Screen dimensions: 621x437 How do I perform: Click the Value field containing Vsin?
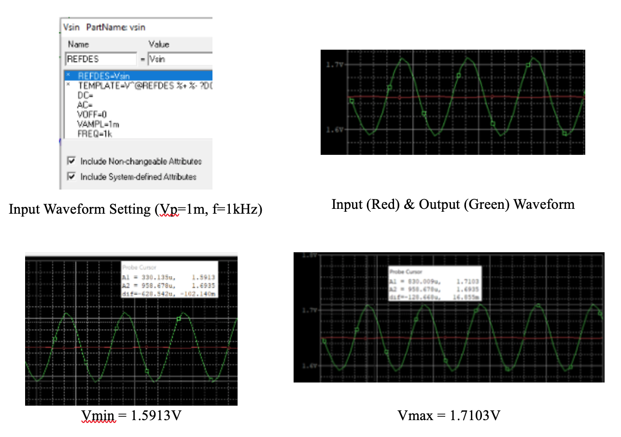tap(180, 59)
